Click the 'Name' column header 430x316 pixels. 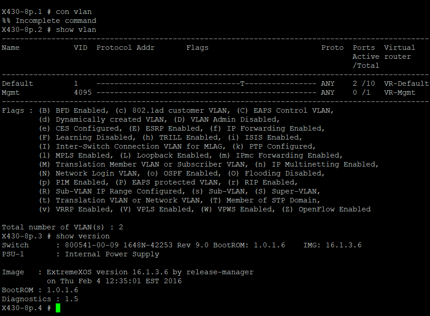point(11,48)
